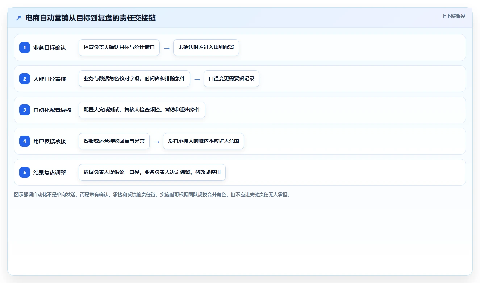480x283 pixels.
Task: Click the 客服或运营接收回复与异常 box
Action: [114, 141]
